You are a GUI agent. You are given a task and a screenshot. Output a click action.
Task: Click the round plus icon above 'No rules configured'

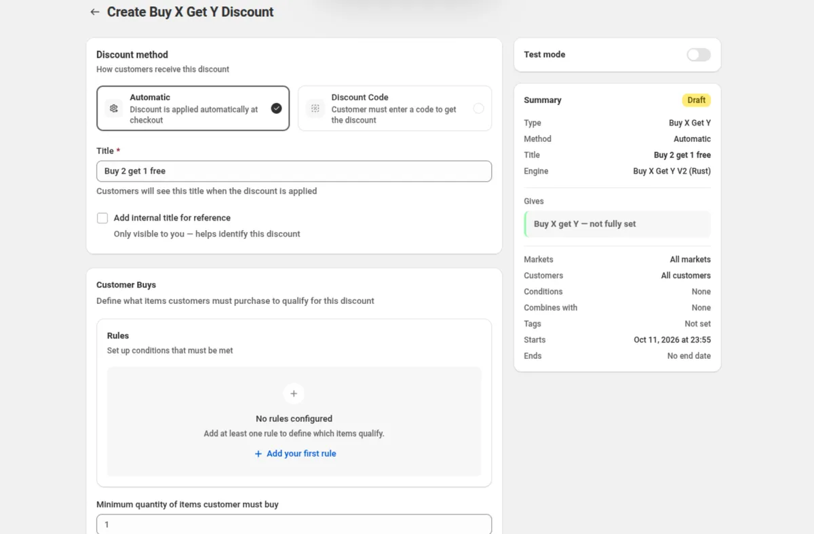coord(294,394)
